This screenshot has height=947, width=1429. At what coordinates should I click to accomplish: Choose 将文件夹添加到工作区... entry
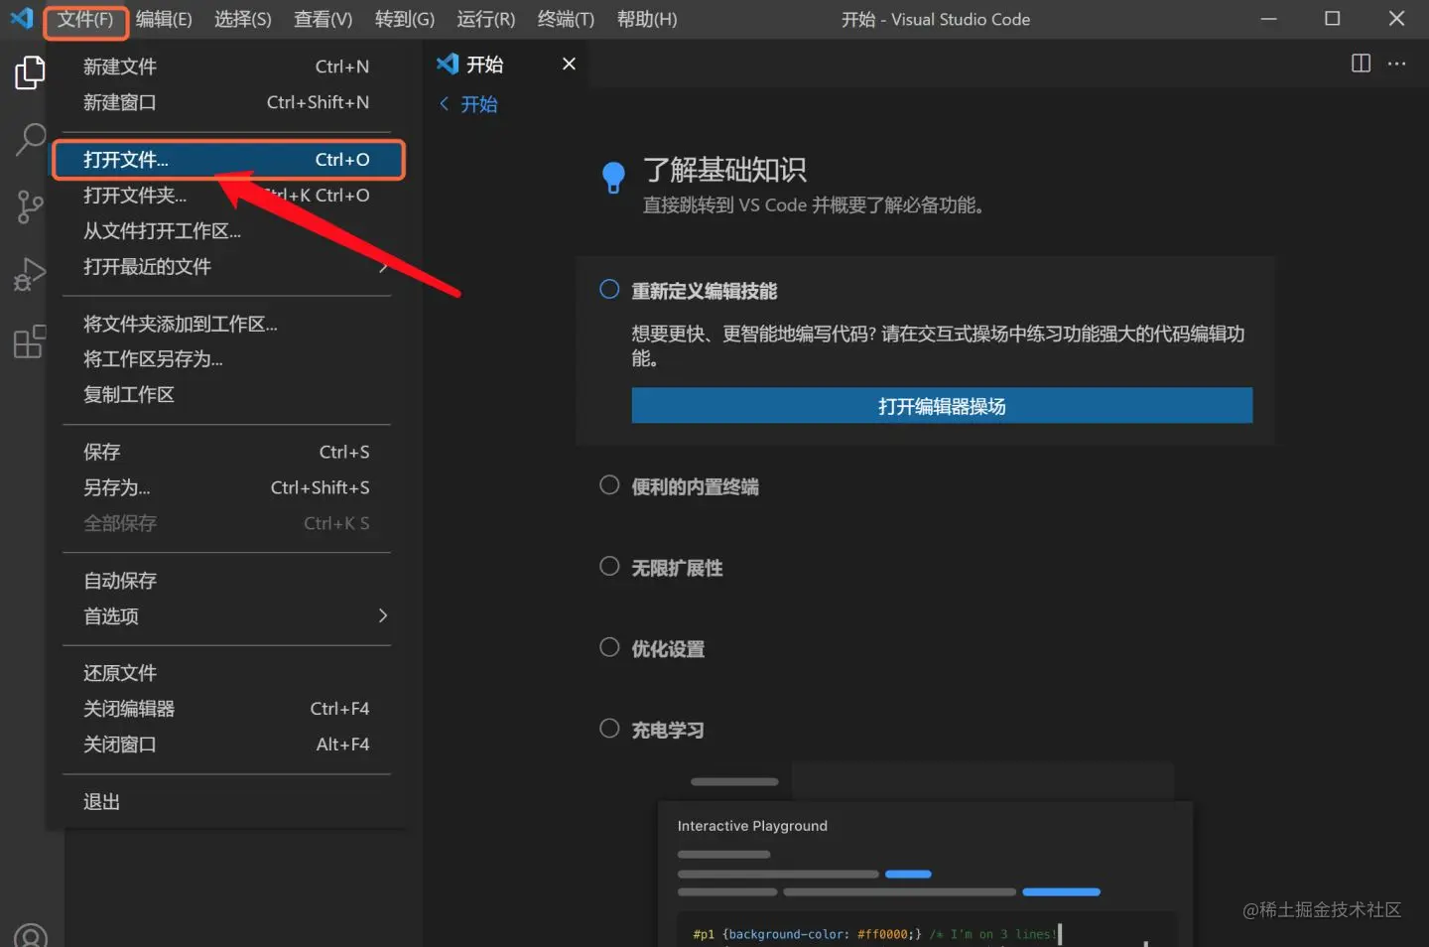click(227, 324)
